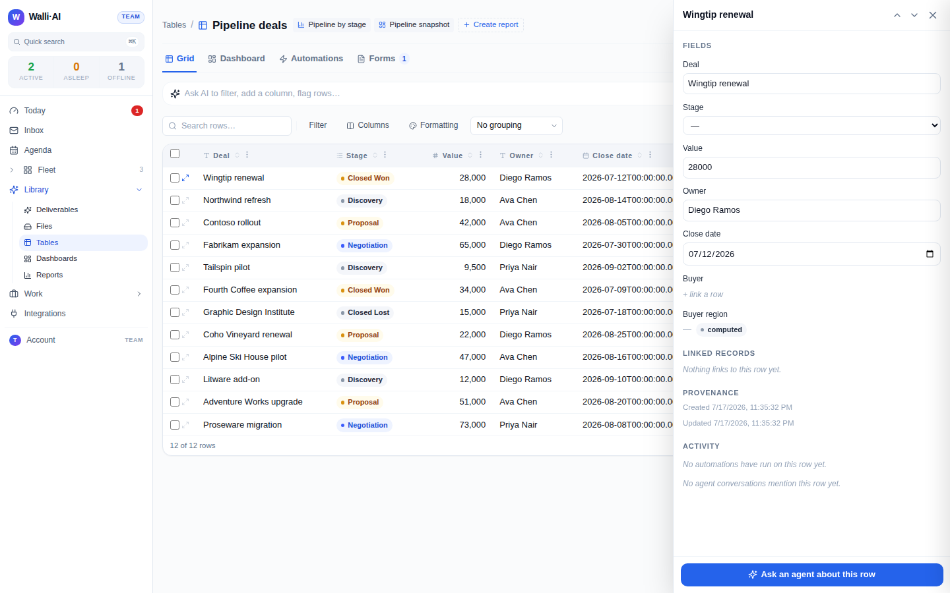The height and width of the screenshot is (593, 950).
Task: Select Tables in the Library section
Action: pos(83,242)
